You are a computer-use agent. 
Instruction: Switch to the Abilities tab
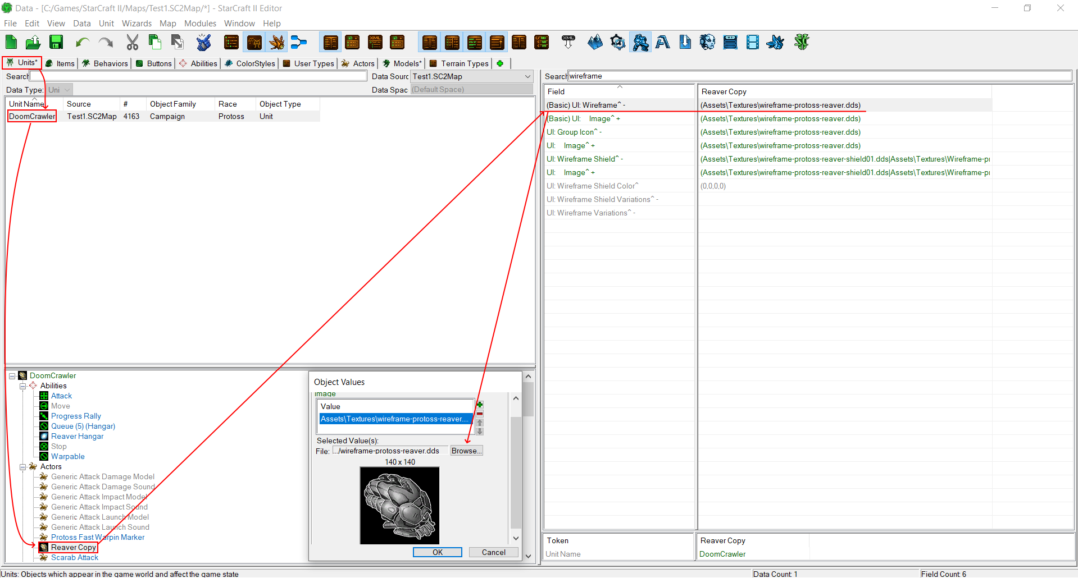[x=198, y=63]
